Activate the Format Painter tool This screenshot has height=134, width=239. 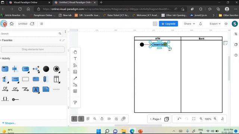pos(75,102)
